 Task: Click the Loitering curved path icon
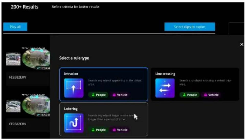click(74, 123)
